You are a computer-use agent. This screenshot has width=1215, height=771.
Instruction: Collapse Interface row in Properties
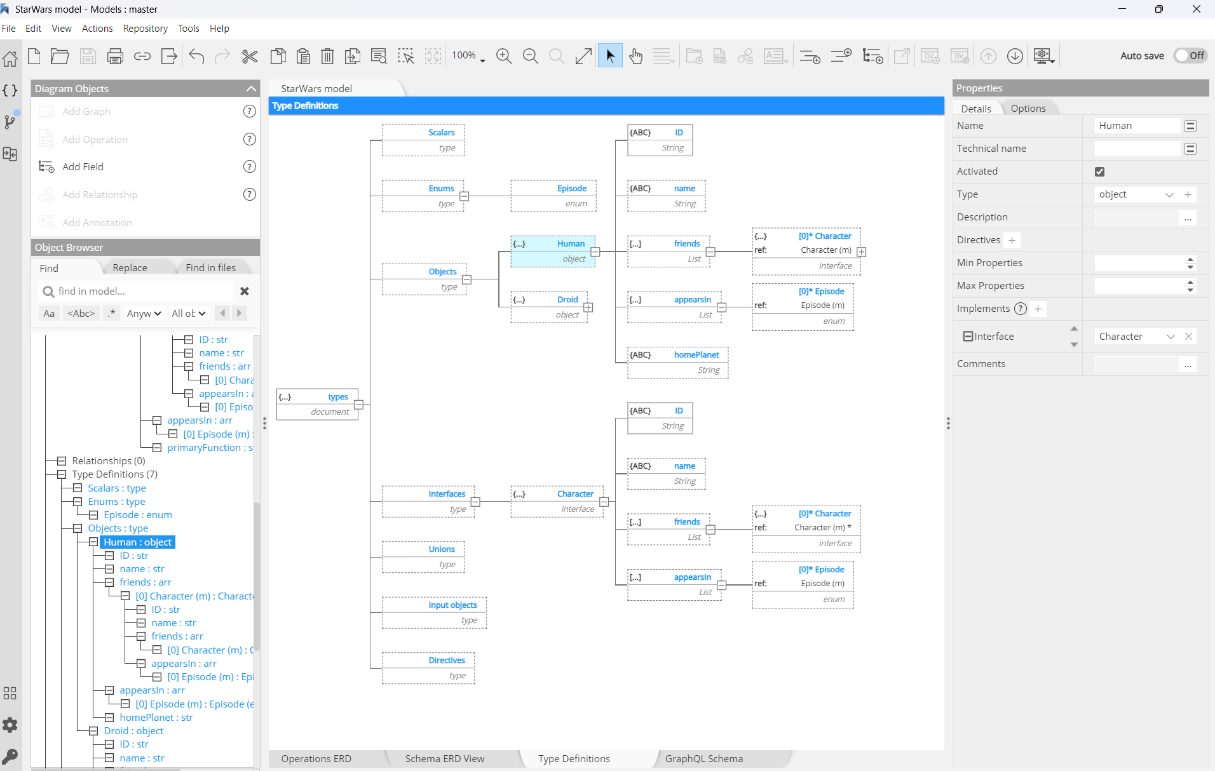point(968,337)
